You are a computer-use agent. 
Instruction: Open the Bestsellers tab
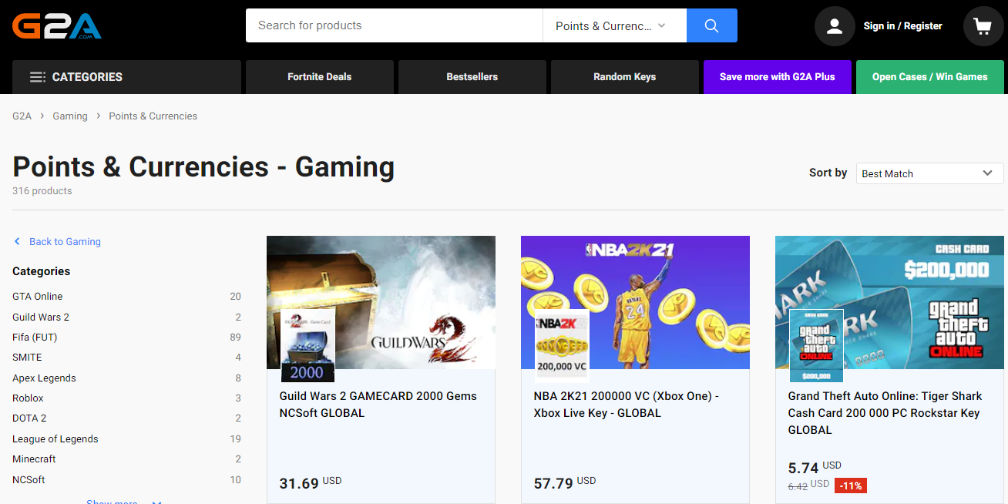472,77
